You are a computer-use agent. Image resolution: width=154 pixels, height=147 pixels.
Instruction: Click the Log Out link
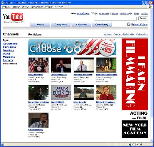click(x=145, y=13)
